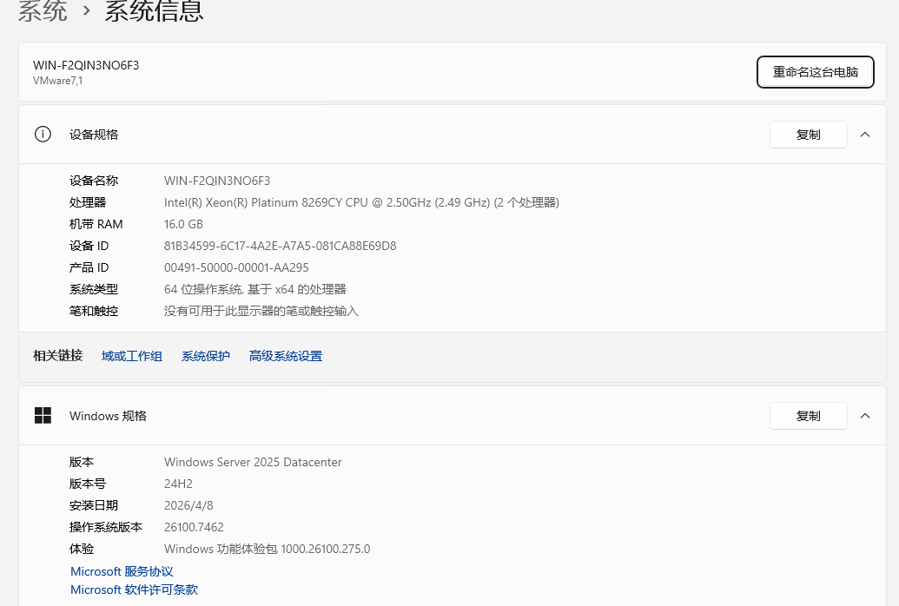This screenshot has height=606, width=899.
Task: Click the 笔和触控 label
Action: (x=94, y=312)
